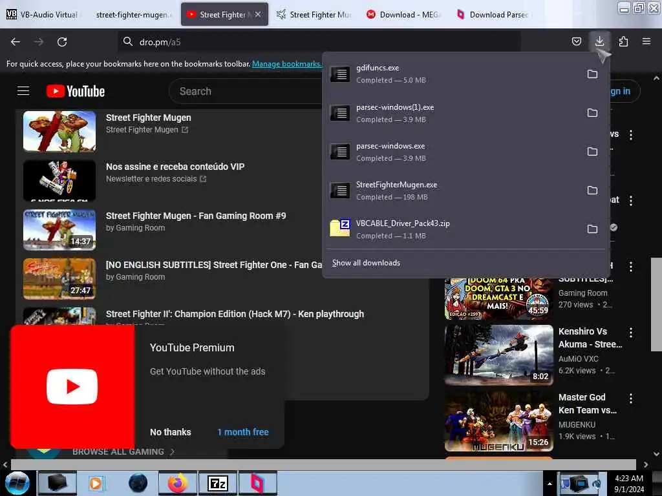
Task: Open the Master God Ken Team video thumbnail
Action: click(x=498, y=421)
